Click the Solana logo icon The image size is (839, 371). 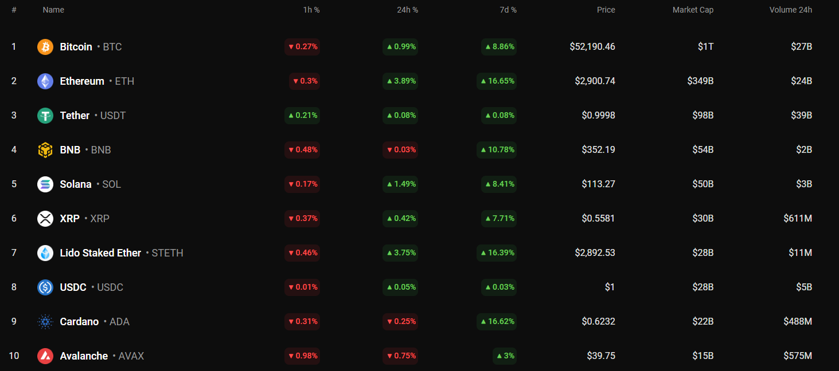click(45, 184)
